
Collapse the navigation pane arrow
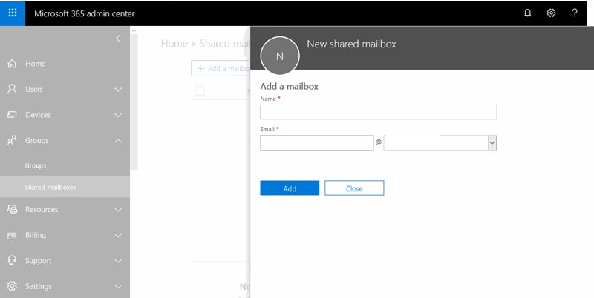tap(117, 39)
